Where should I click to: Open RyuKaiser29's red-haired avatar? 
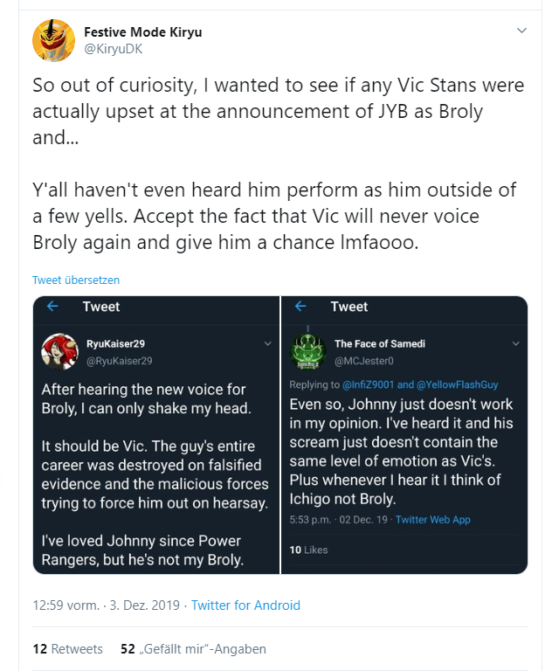(59, 351)
